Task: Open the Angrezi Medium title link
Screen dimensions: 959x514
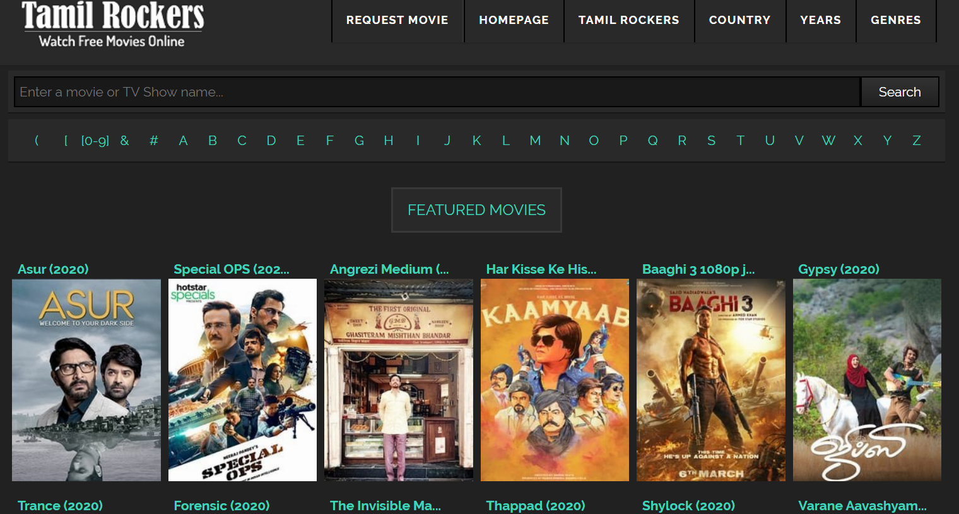Action: click(389, 269)
